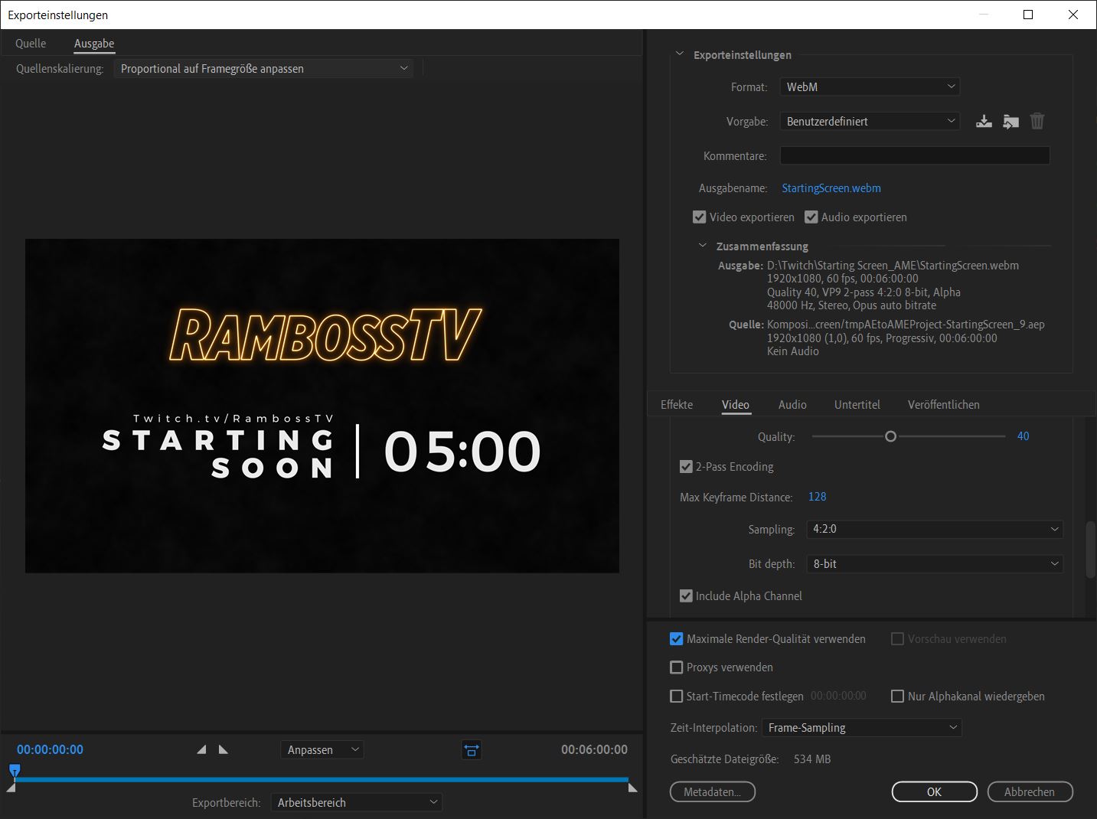Viewport: 1097px width, 819px height.
Task: Click the set out point triangle icon
Action: pyautogui.click(x=224, y=749)
